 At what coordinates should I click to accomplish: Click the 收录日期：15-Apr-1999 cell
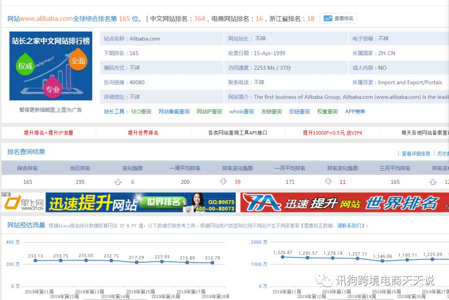286,53
